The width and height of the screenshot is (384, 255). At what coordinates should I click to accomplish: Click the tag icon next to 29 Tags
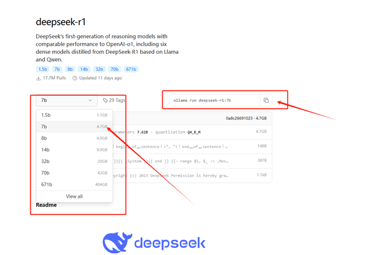105,100
